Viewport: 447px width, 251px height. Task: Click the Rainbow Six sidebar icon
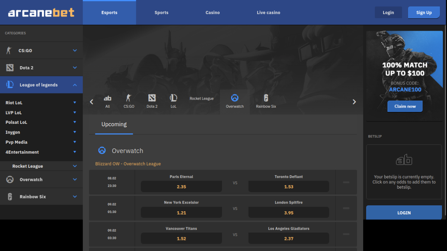(10, 197)
